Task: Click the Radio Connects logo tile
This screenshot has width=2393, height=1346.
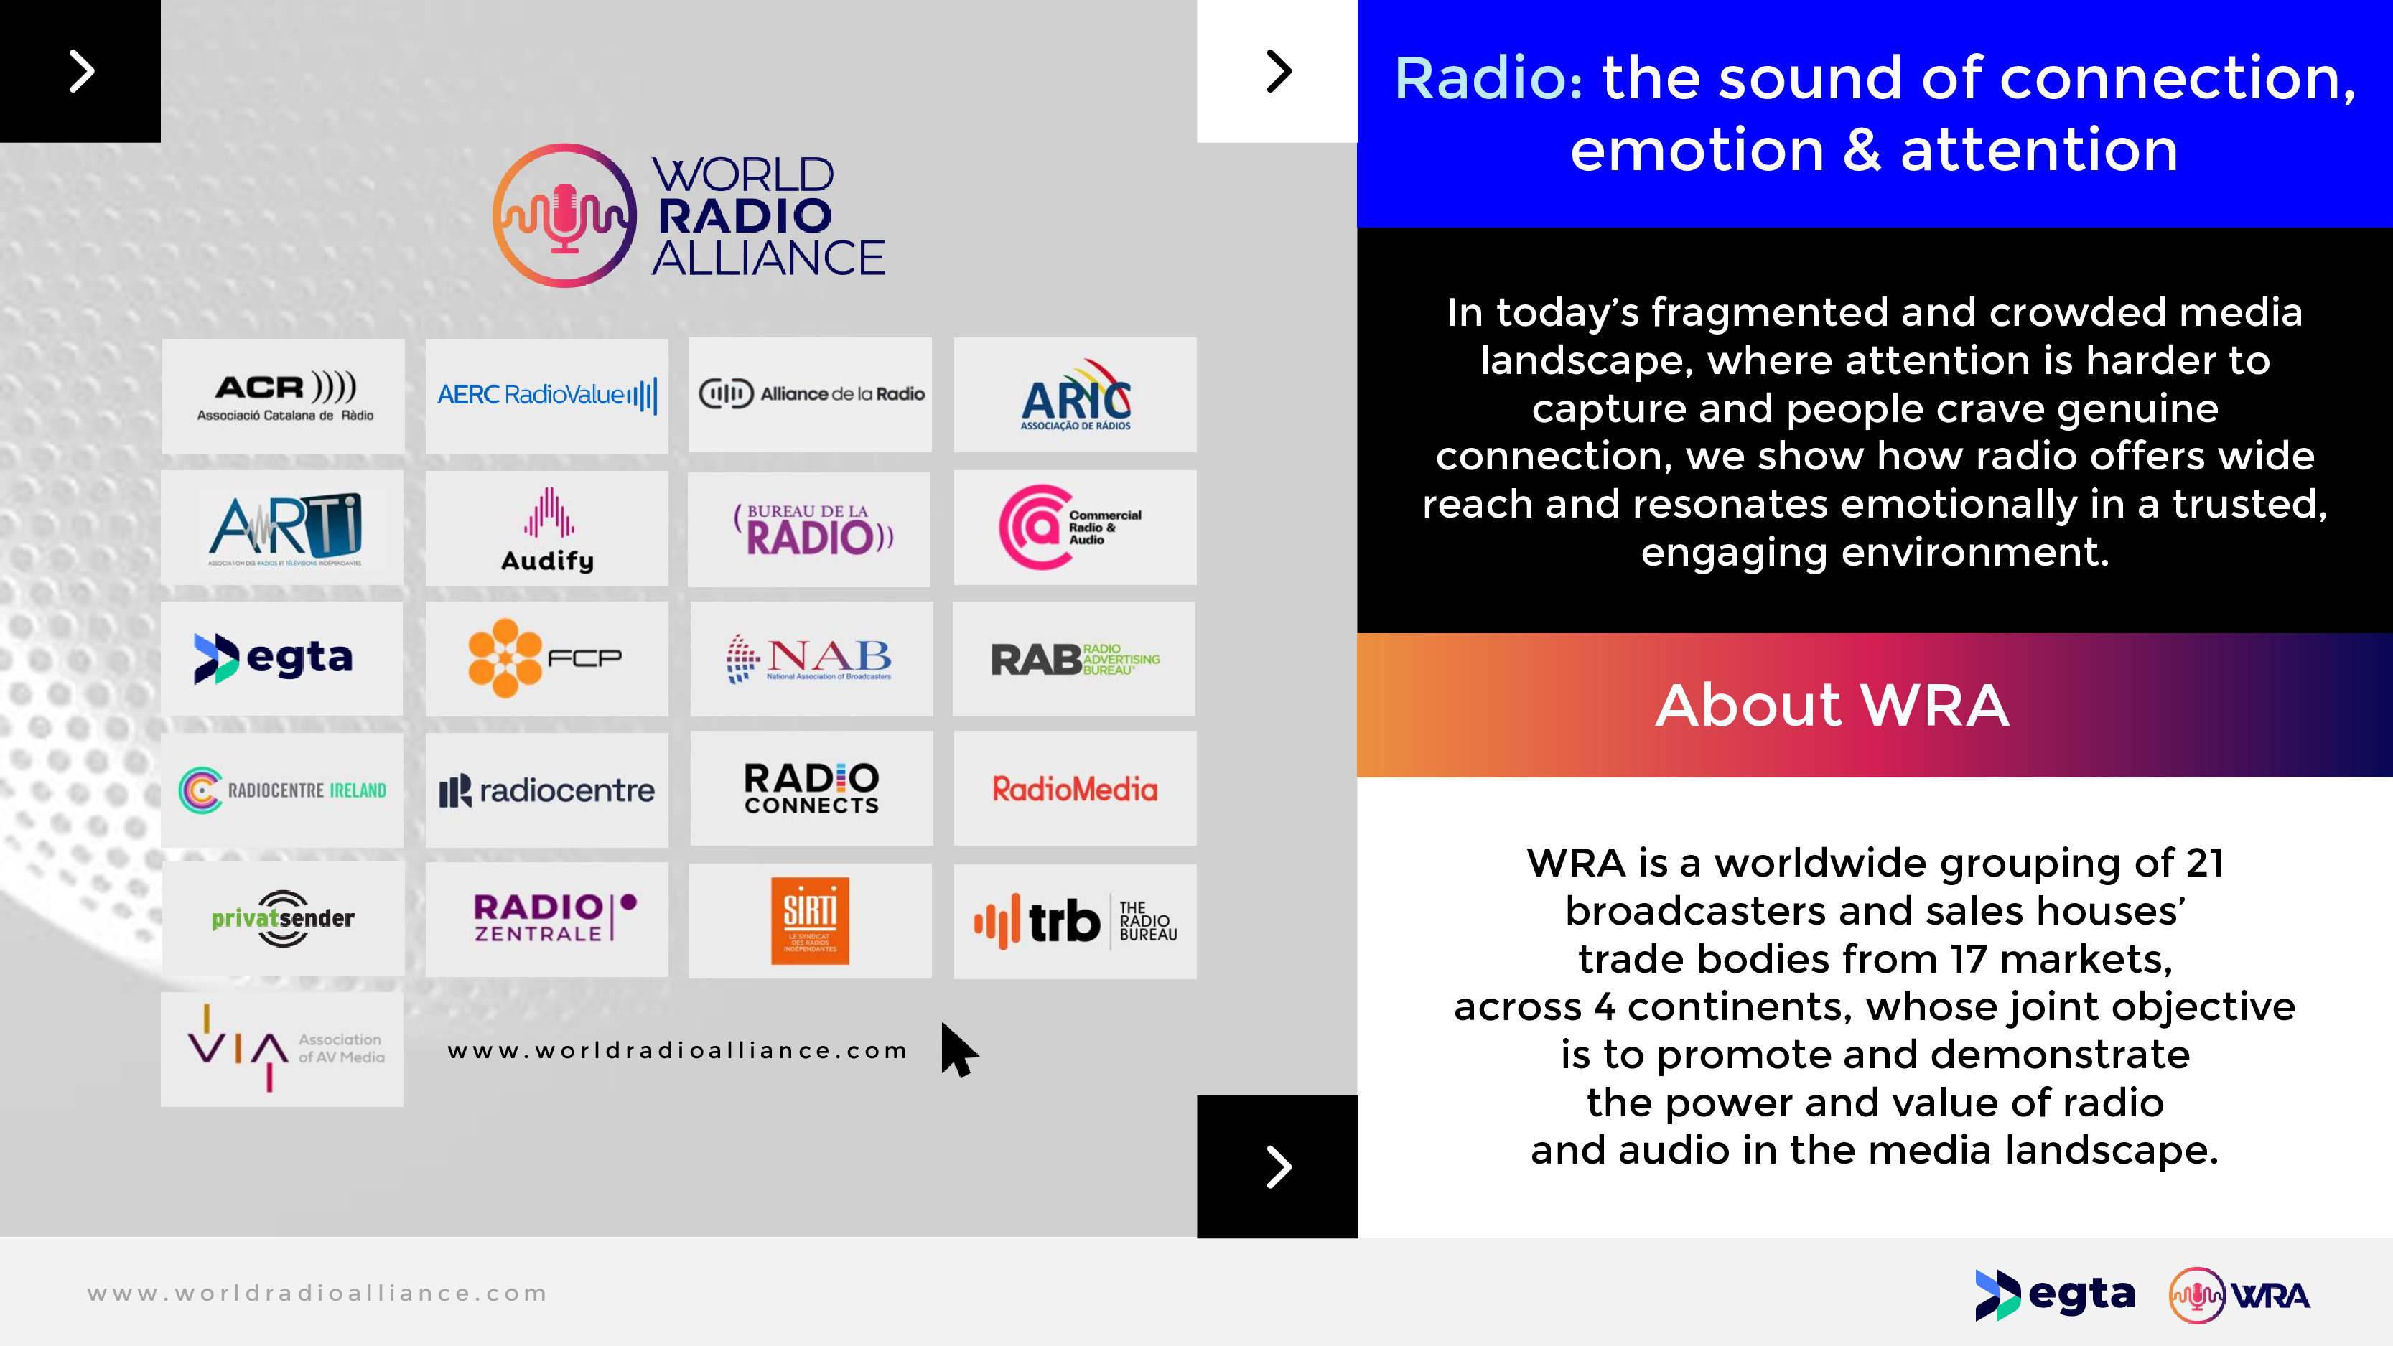Action: 811,790
